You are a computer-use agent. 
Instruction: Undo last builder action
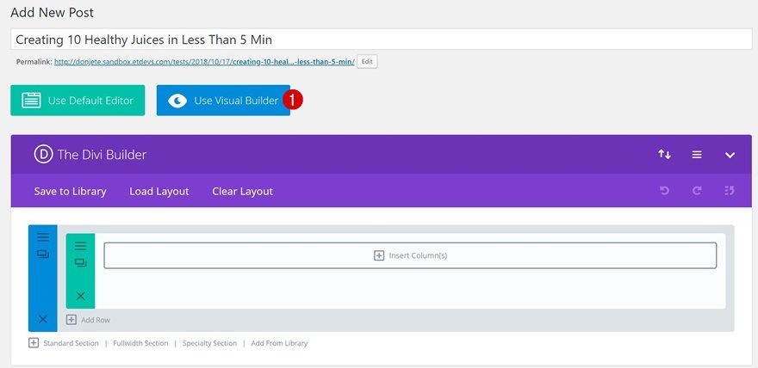coord(664,191)
